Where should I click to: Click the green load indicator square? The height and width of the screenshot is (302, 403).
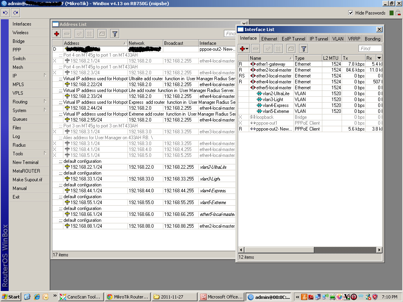392,13
